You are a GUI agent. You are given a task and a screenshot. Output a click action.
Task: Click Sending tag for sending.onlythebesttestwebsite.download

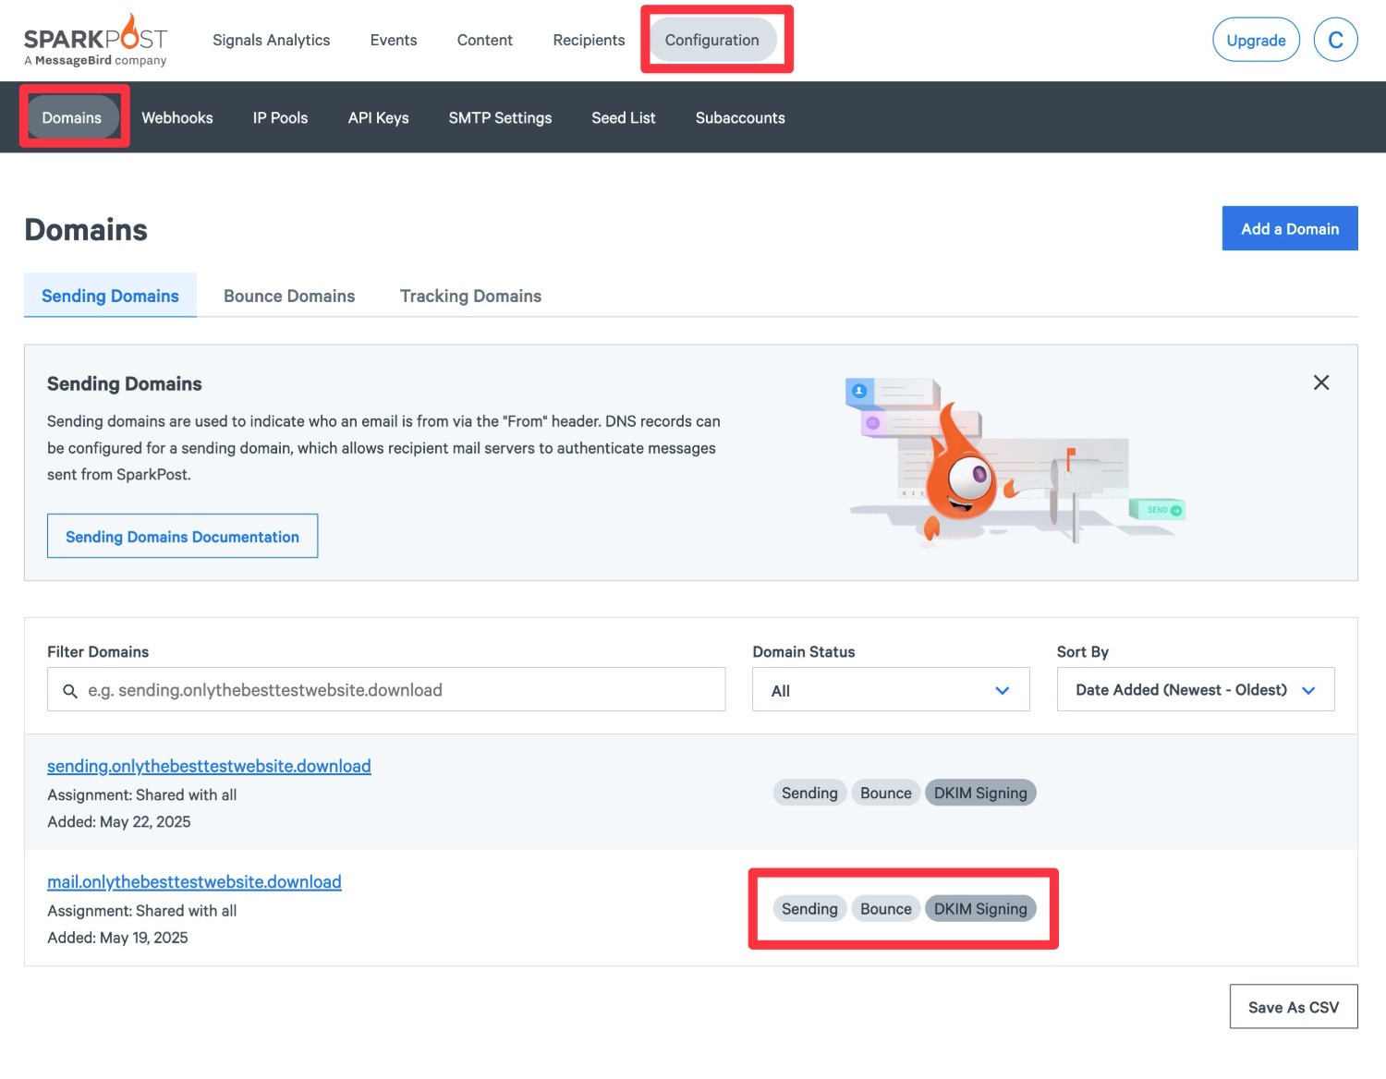809,793
